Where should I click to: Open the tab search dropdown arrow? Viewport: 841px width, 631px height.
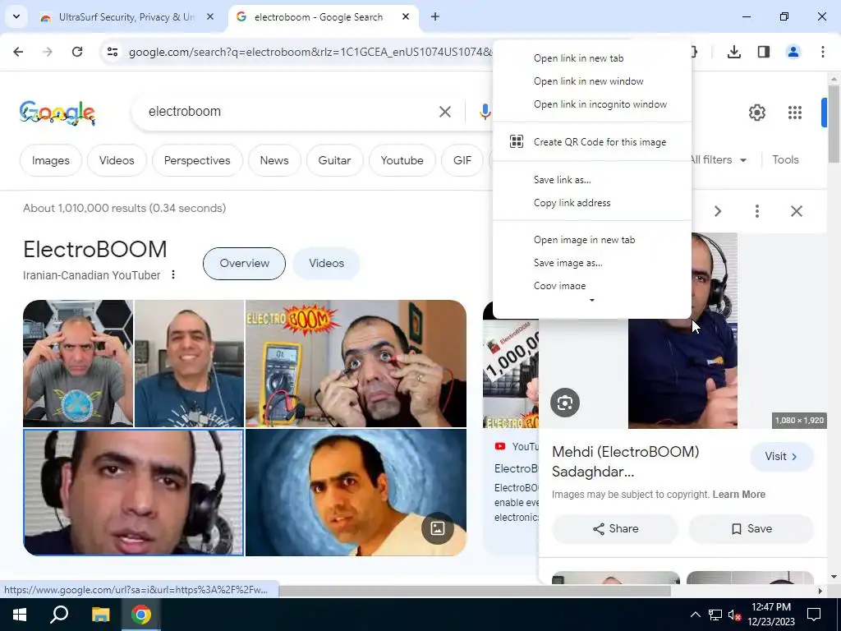click(16, 16)
